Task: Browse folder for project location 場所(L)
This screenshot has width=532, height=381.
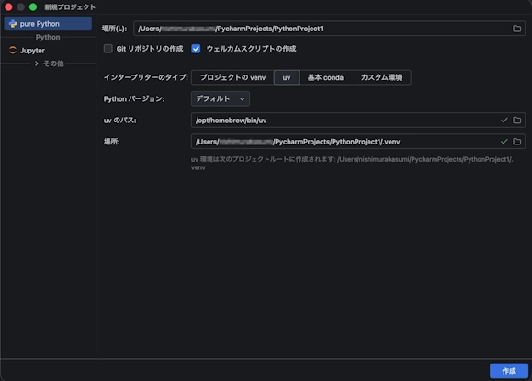Action: pos(516,29)
